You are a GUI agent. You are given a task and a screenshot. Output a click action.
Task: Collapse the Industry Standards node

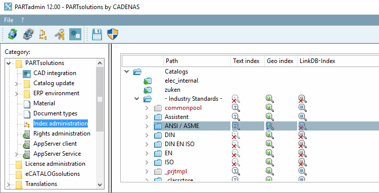(137, 99)
